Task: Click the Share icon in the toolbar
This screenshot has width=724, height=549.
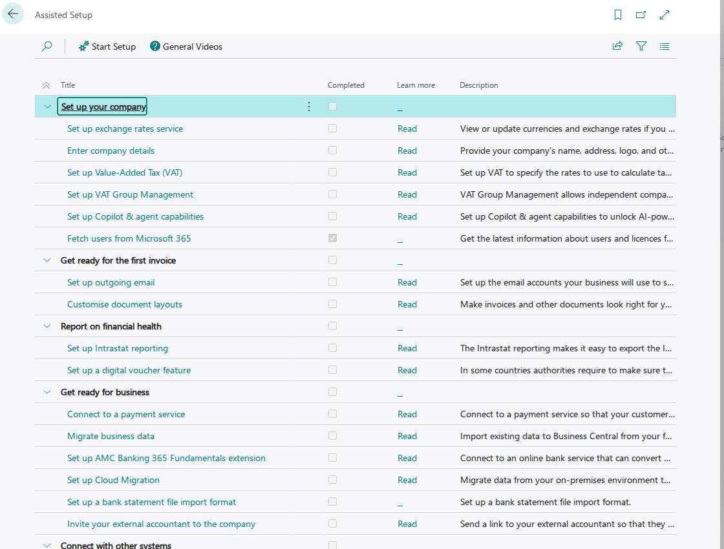Action: pos(617,46)
